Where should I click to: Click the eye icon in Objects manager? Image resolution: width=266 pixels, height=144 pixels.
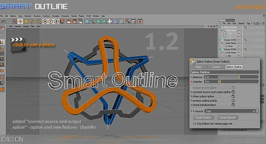[x=261, y=24]
